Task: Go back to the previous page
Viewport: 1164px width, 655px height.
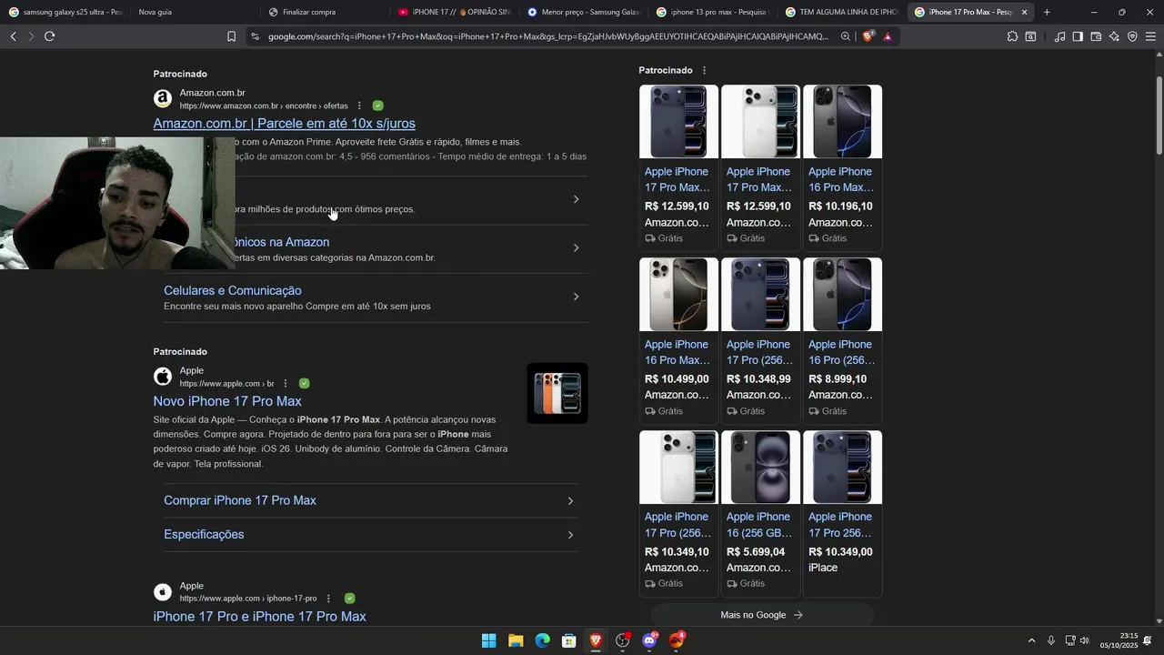Action: (x=13, y=36)
